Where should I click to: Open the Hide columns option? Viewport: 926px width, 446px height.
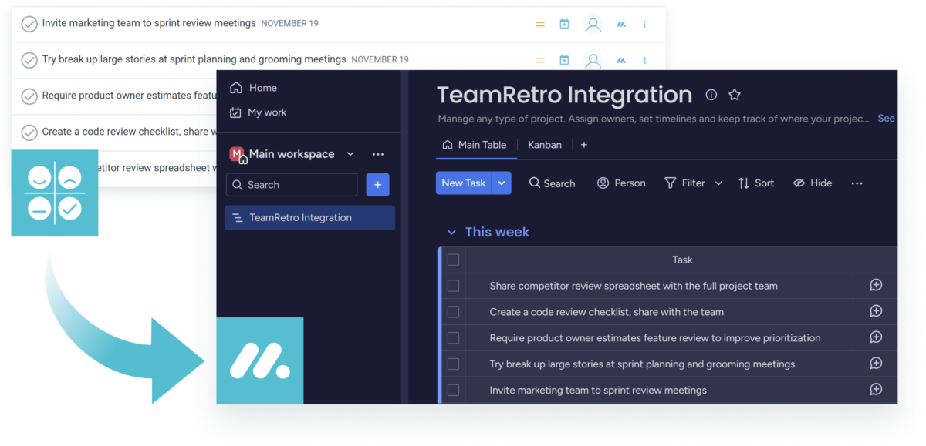click(x=812, y=183)
